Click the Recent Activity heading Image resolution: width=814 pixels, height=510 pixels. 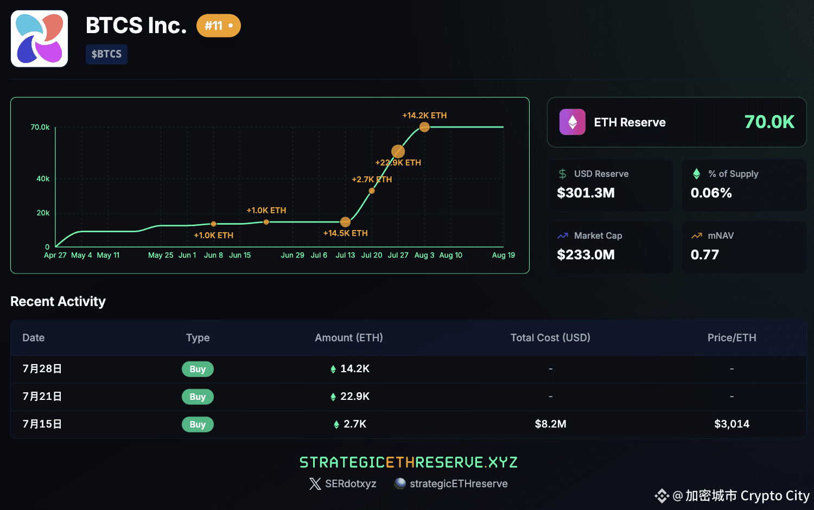coord(58,302)
